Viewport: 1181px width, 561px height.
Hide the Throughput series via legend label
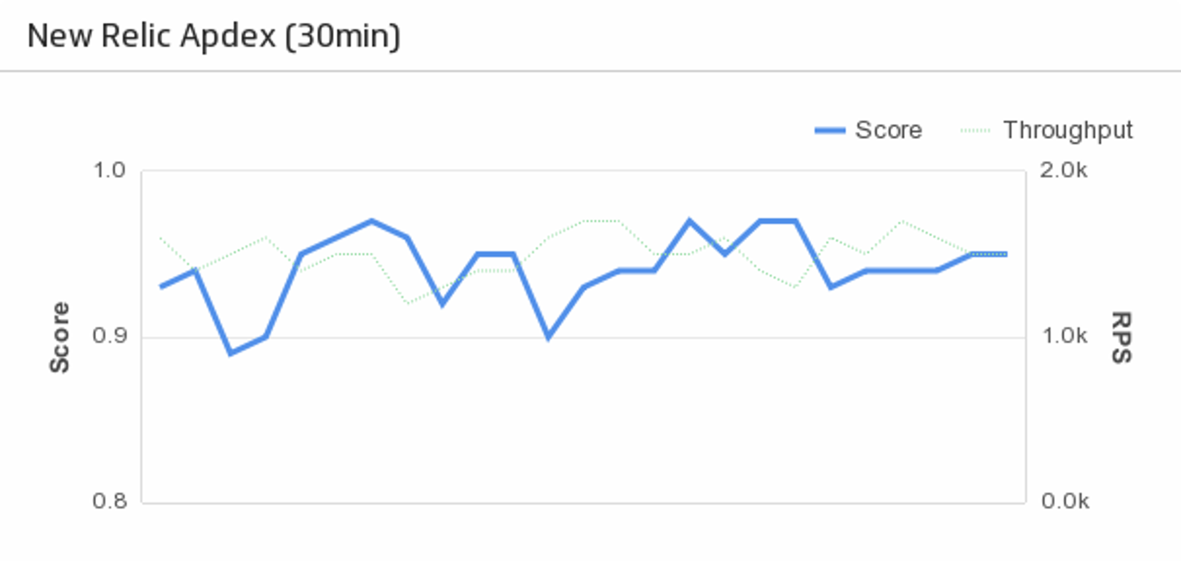[1068, 130]
